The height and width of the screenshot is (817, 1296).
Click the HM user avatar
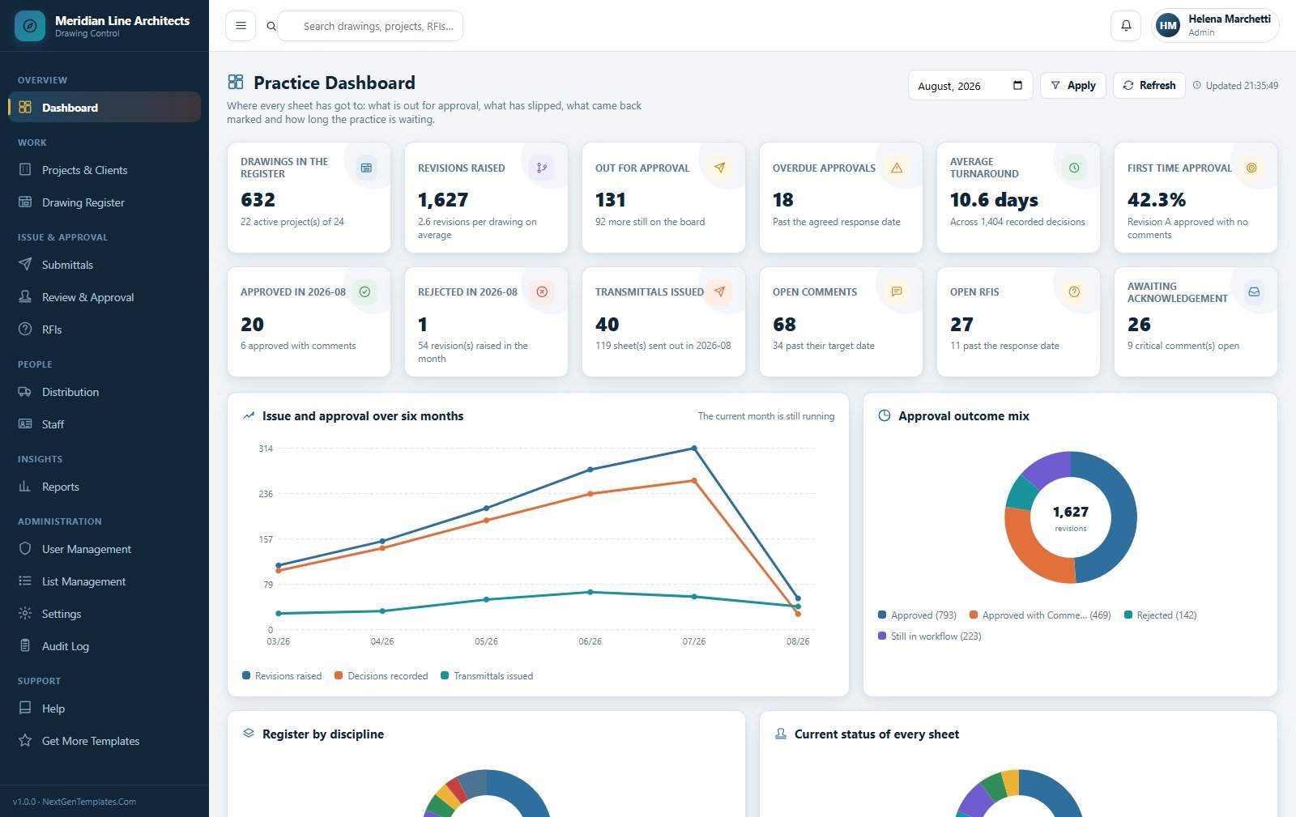(1168, 26)
